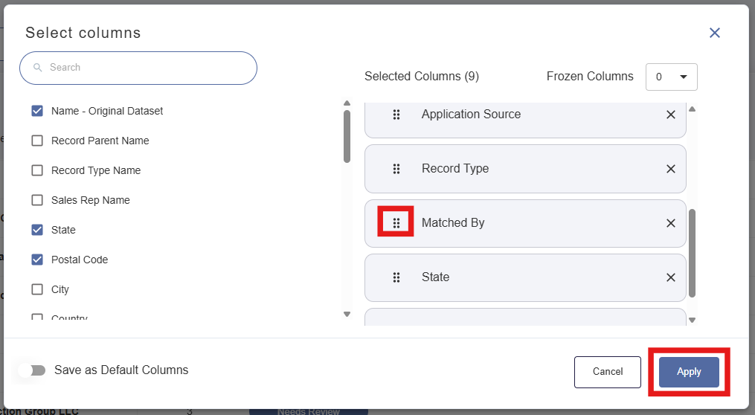
Task: Apply the column selection
Action: [x=689, y=372]
